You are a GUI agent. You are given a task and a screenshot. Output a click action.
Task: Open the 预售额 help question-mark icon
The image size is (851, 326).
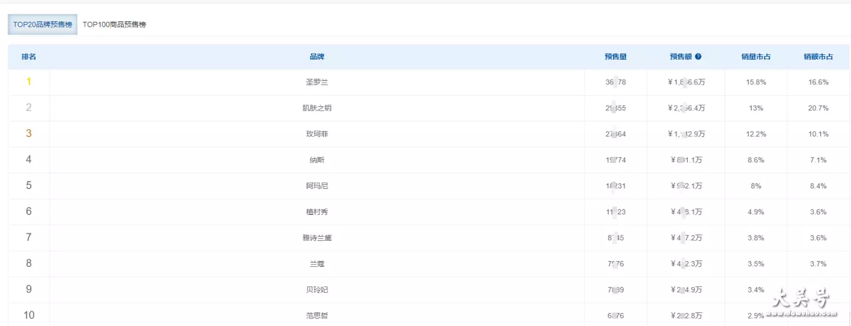pyautogui.click(x=698, y=57)
